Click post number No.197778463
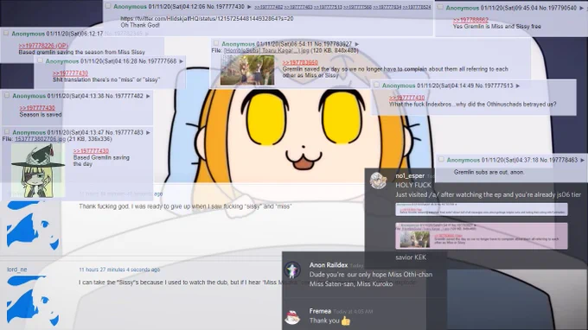Screen dimensions: 588x330 559,161
